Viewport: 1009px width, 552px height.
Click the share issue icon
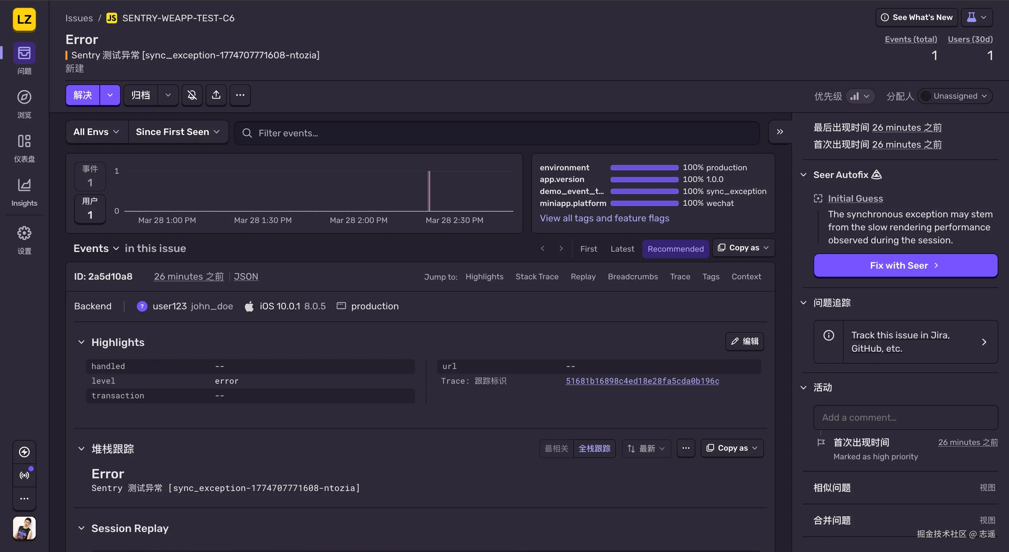[216, 95]
